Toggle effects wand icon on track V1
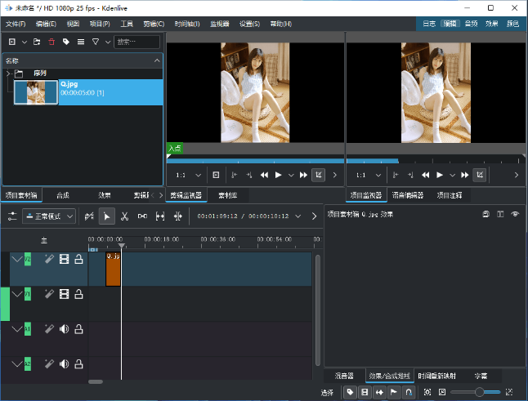 point(49,294)
